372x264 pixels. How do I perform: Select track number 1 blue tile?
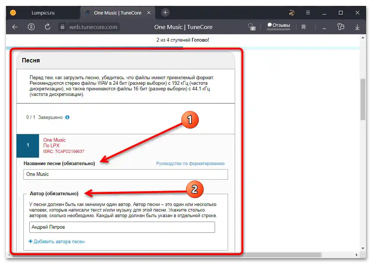click(x=28, y=145)
